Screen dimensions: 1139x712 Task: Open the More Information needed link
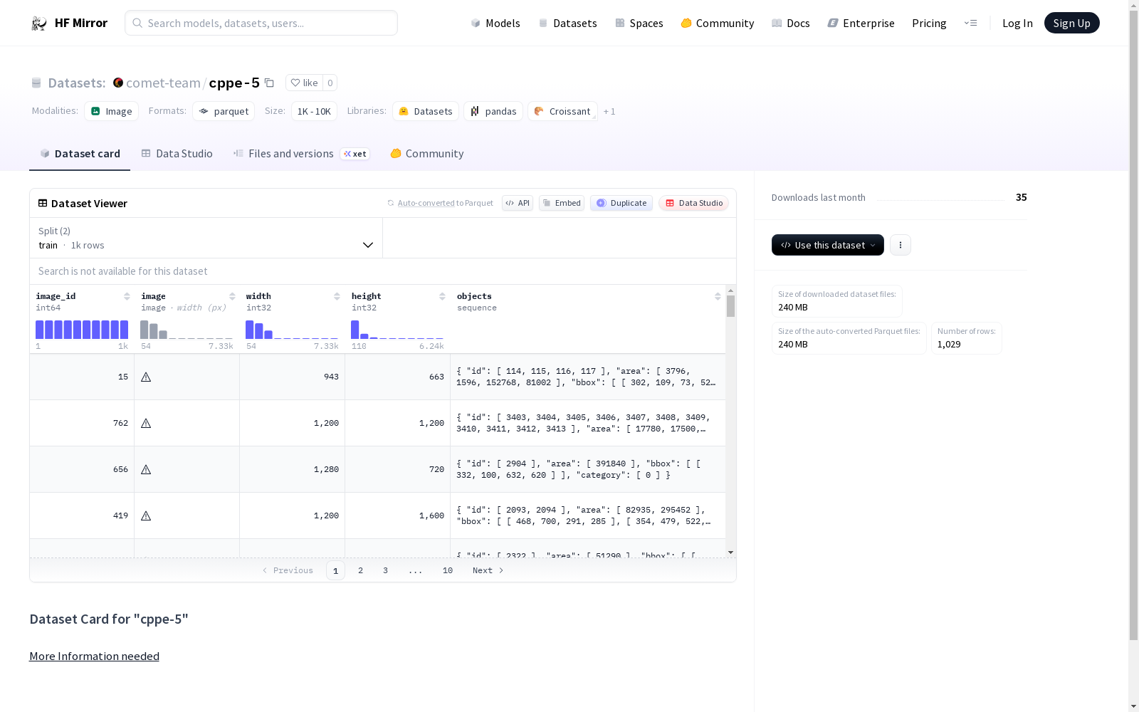[94, 656]
